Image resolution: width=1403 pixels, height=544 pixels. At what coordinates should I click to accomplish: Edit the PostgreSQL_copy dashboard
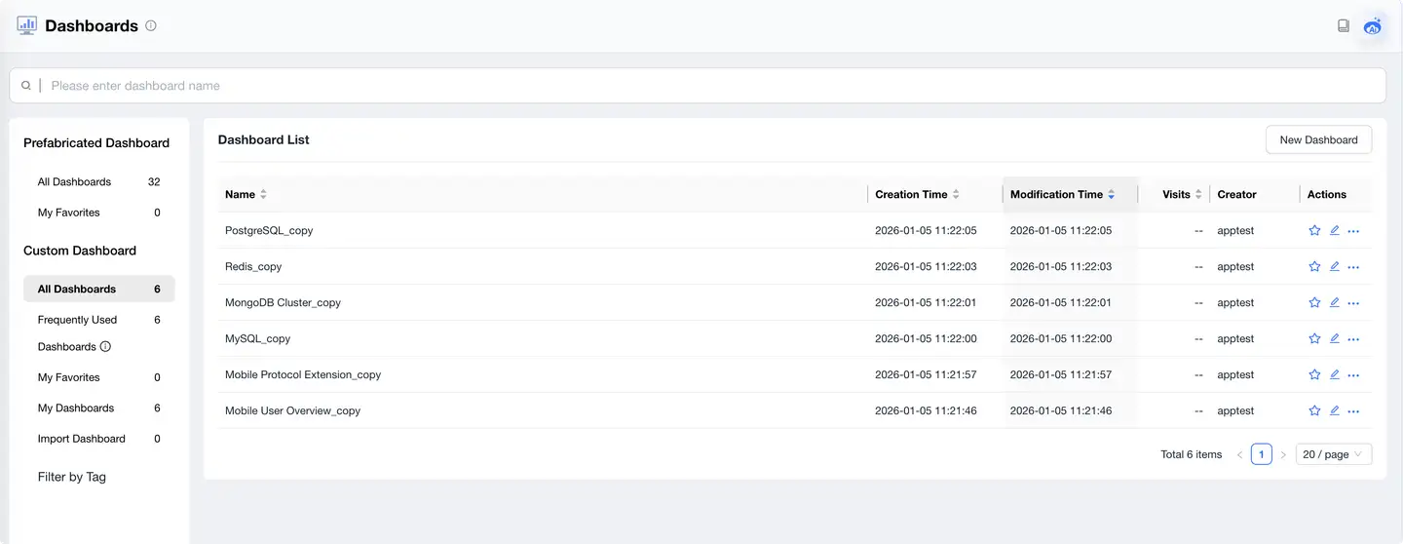tap(1335, 231)
